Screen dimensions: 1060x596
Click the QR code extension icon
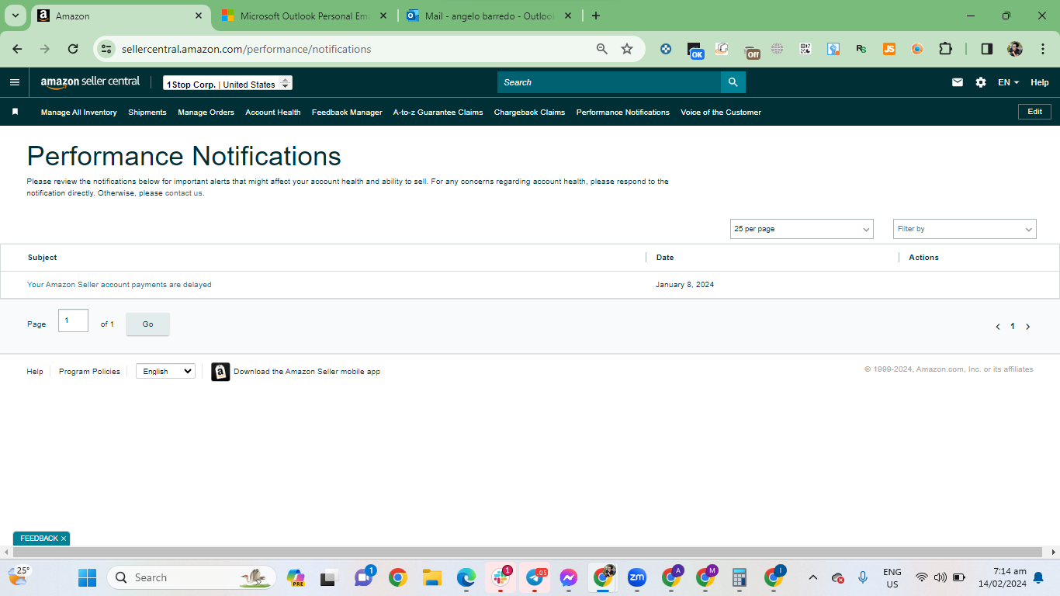(805, 49)
